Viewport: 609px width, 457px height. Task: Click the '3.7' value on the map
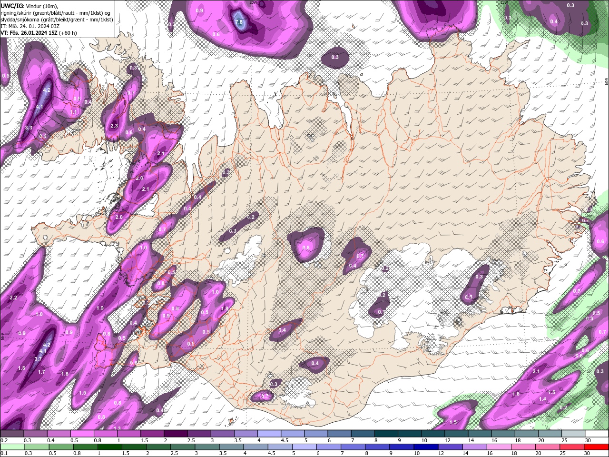pyautogui.click(x=39, y=359)
